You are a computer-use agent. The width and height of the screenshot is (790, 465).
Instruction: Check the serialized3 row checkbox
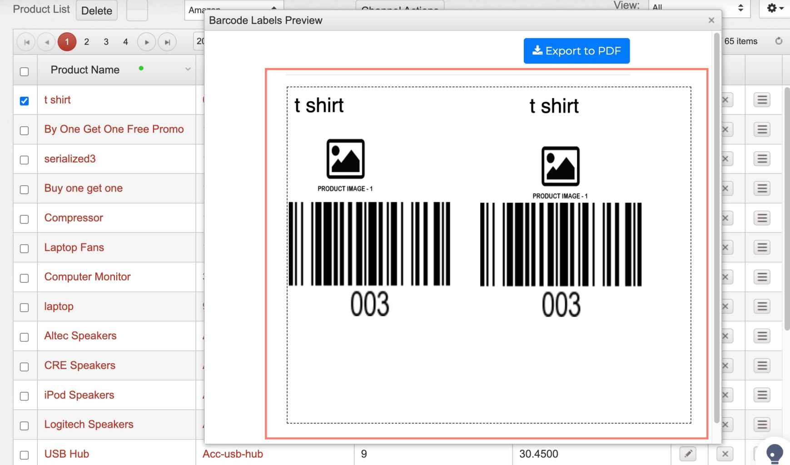[x=25, y=160]
